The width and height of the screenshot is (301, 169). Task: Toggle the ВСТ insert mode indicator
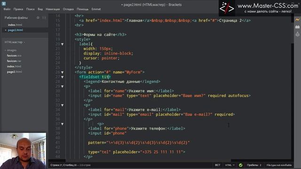(x=217, y=165)
